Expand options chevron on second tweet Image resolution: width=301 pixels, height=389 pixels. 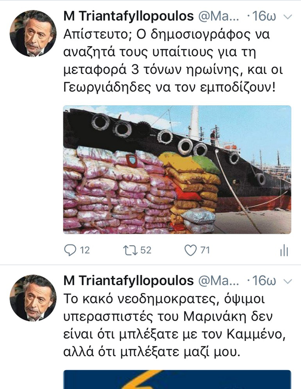pyautogui.click(x=288, y=281)
